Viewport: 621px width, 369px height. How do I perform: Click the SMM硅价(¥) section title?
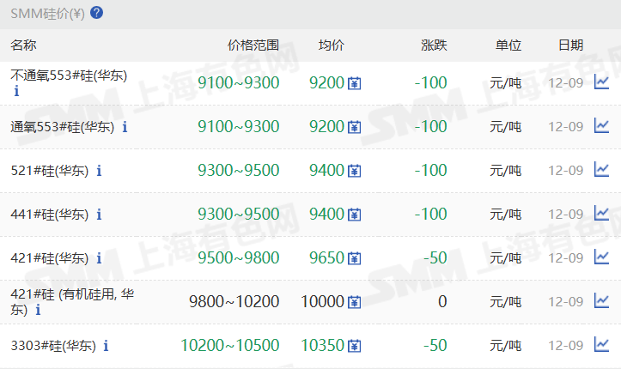point(47,14)
